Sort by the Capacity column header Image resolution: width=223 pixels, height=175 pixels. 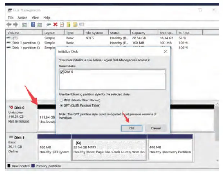(x=144, y=33)
